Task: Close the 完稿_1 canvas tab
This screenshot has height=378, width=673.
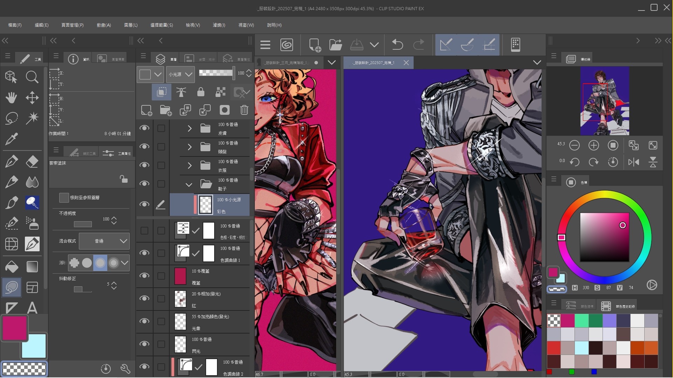Action: click(x=406, y=63)
